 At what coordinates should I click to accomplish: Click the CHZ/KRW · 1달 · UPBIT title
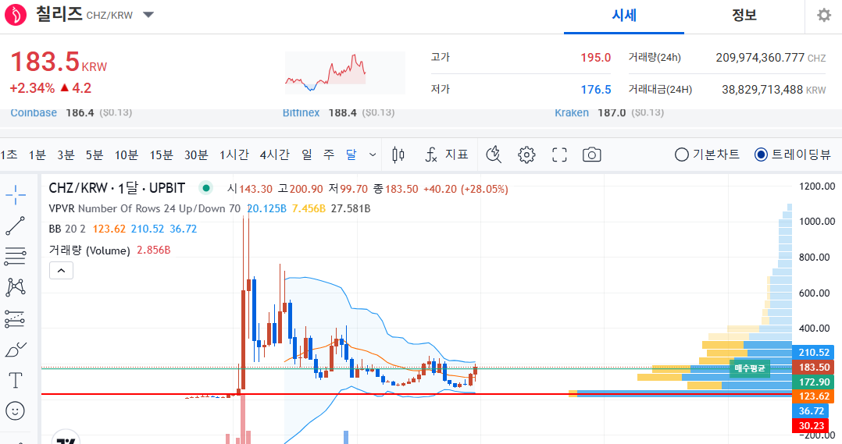click(x=117, y=188)
